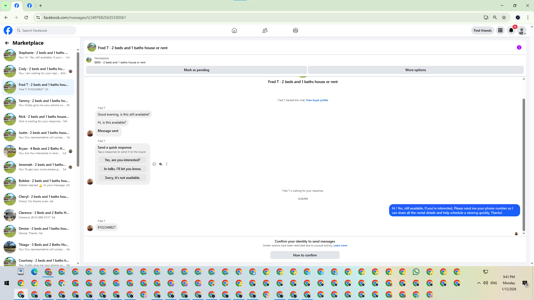
Task: Open the notifications bell
Action: pos(511,31)
